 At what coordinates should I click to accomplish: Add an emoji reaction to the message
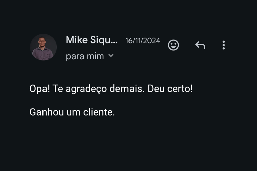tap(173, 45)
